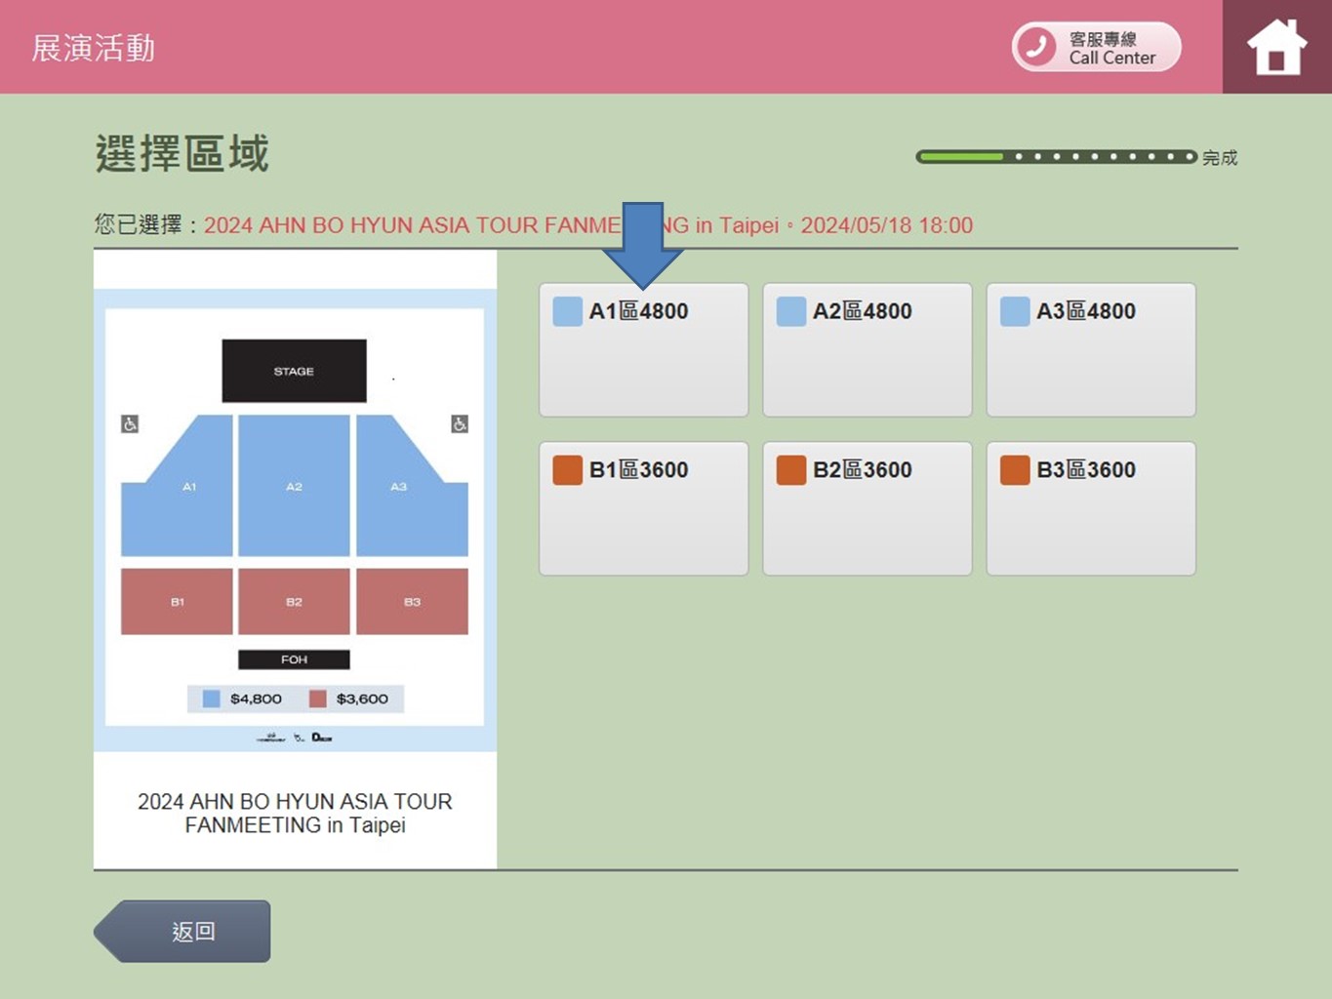Image resolution: width=1332 pixels, height=999 pixels.
Task: Open the Call Center 客服專線 button
Action: pos(1096,47)
